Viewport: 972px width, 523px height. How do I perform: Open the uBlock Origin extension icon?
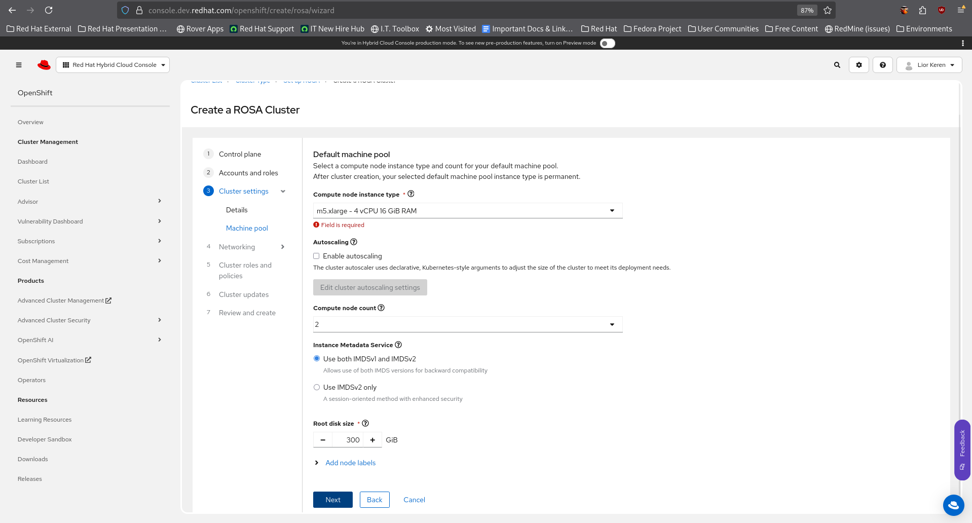942,10
